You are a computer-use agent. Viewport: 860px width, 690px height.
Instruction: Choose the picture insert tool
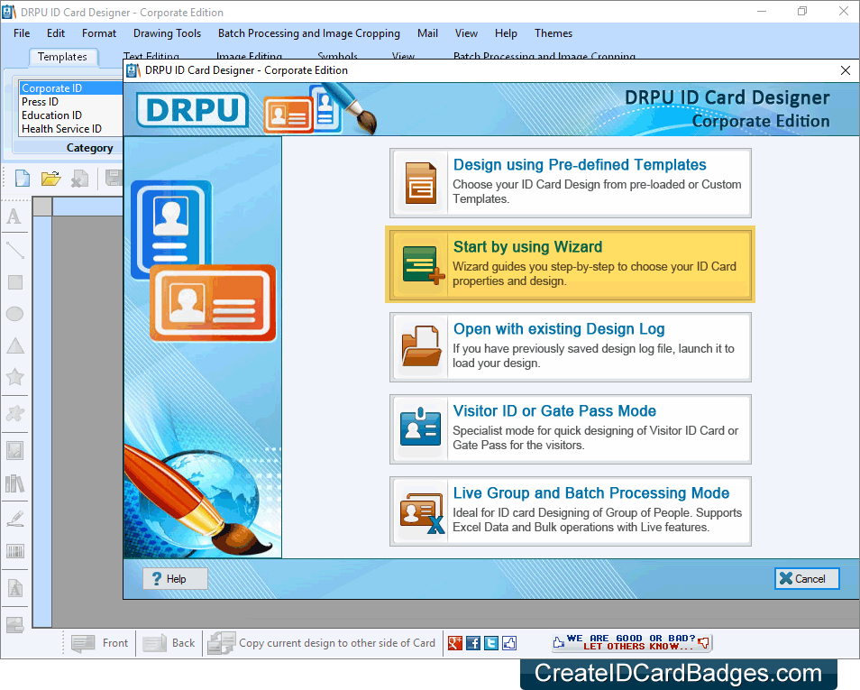click(14, 451)
